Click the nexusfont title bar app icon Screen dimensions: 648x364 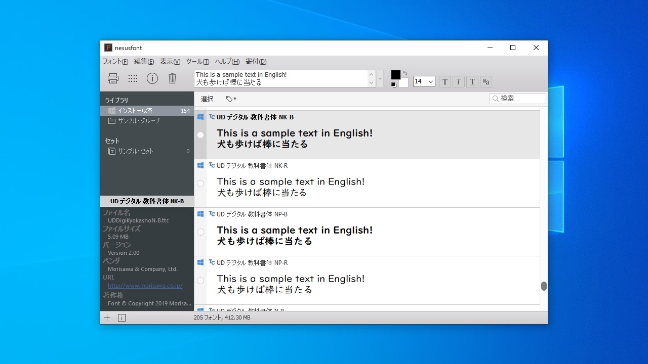pyautogui.click(x=108, y=48)
